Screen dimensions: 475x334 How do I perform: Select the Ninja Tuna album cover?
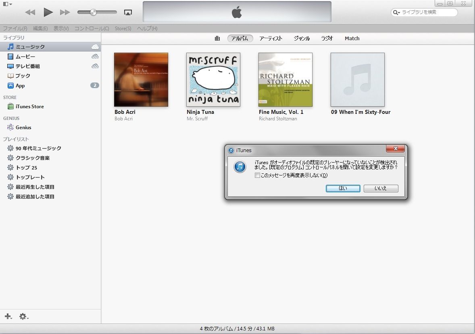coord(213,80)
